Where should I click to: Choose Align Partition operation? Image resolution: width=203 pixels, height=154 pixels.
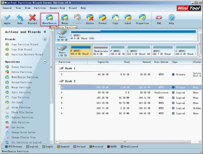(18, 107)
